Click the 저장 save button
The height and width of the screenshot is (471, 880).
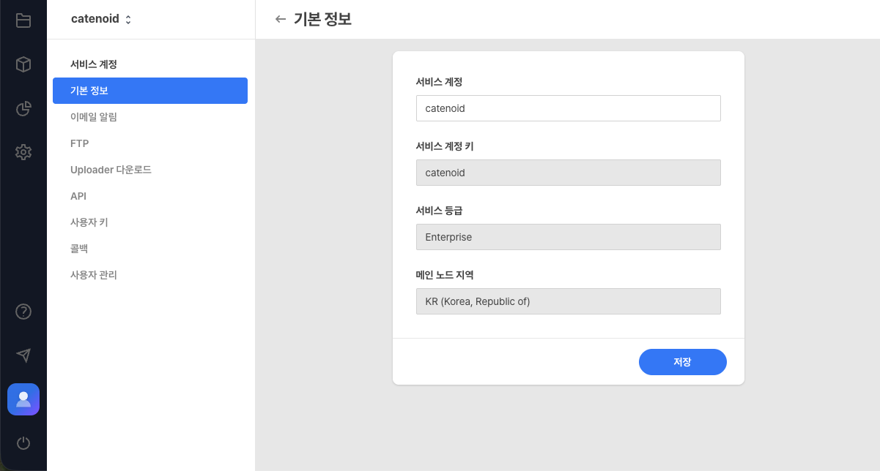coord(682,362)
